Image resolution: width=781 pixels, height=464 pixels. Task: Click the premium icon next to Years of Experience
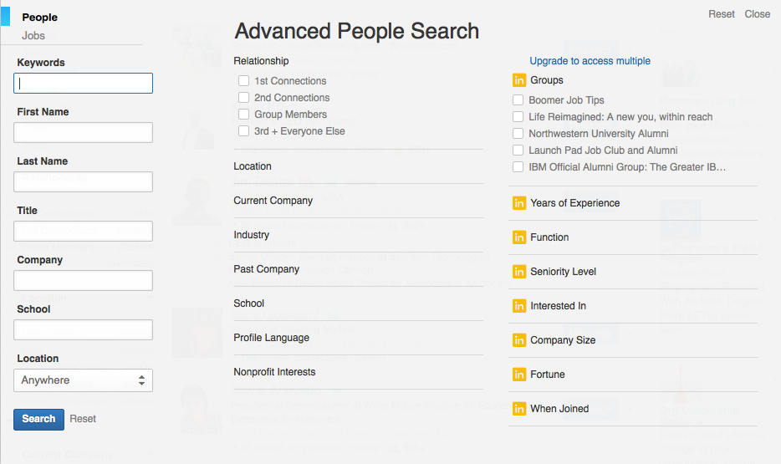click(518, 203)
